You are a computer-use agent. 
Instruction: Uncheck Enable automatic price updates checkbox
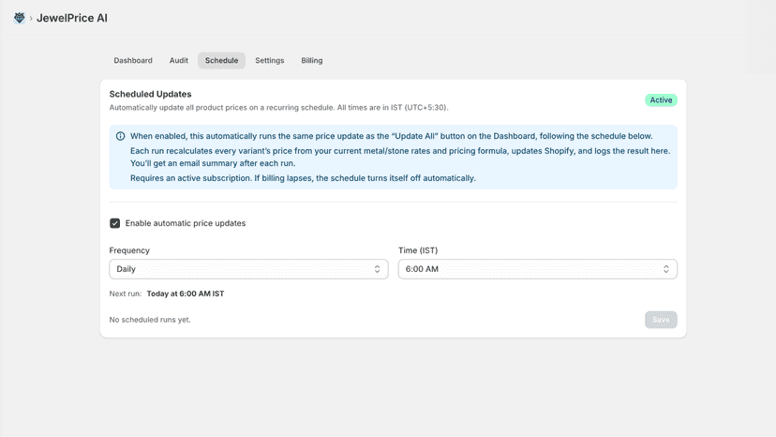click(x=115, y=223)
